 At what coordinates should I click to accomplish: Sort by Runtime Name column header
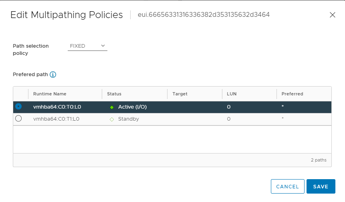pos(50,94)
